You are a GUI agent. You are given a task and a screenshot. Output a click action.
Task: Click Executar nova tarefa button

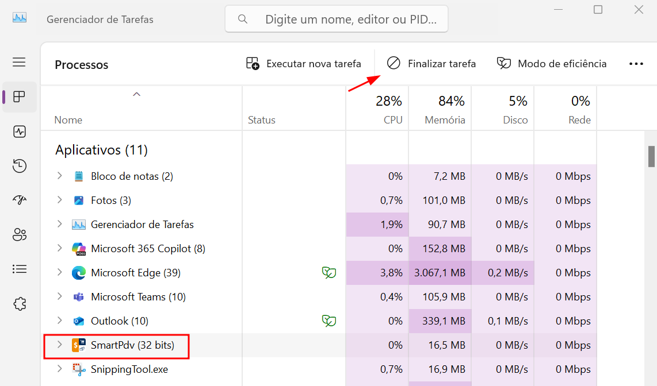pyautogui.click(x=303, y=64)
